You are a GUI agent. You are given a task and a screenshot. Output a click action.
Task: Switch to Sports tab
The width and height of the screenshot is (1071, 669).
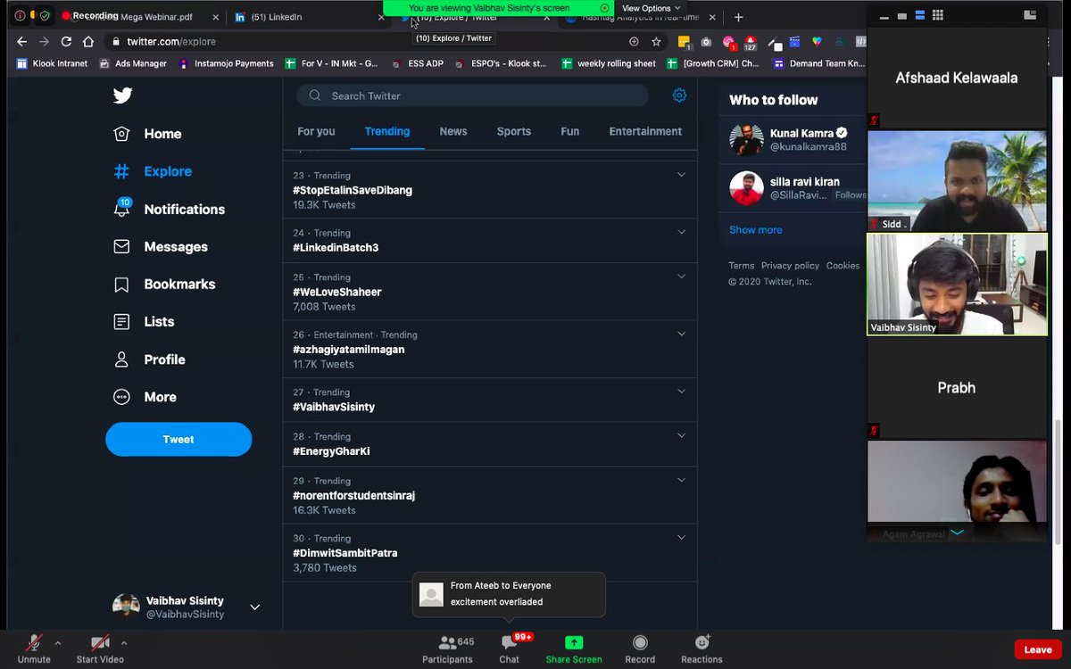coord(514,131)
